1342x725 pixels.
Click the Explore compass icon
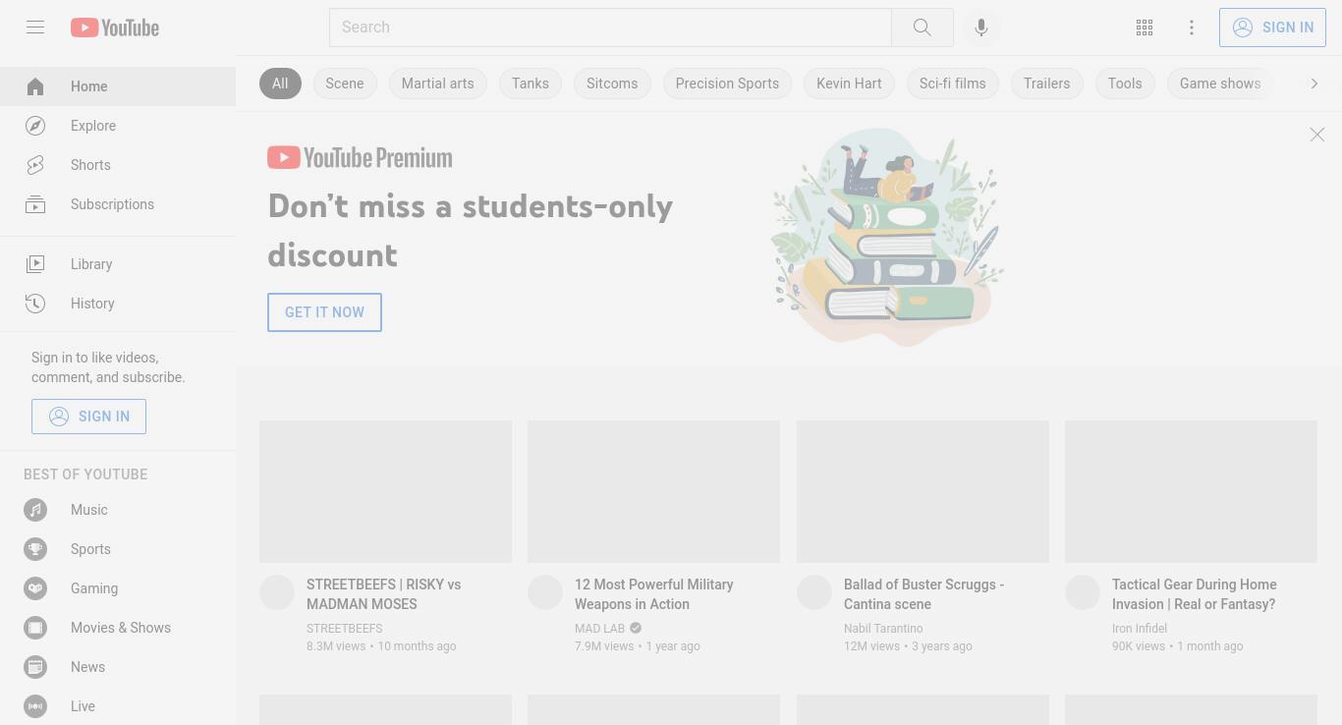(x=35, y=126)
